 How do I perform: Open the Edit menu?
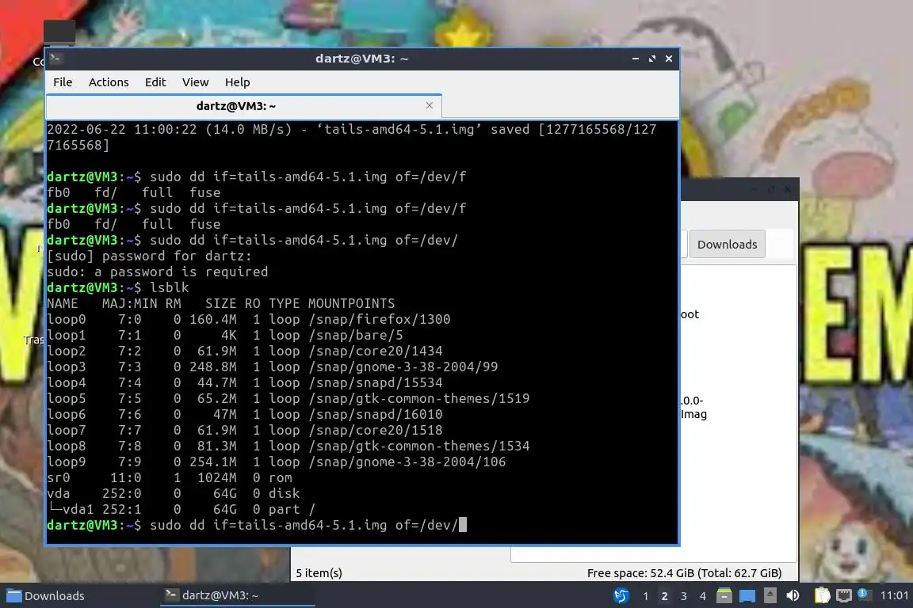(x=155, y=82)
